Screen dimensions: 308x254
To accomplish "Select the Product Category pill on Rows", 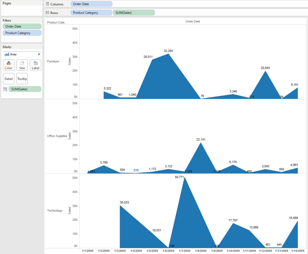I will [x=91, y=13].
